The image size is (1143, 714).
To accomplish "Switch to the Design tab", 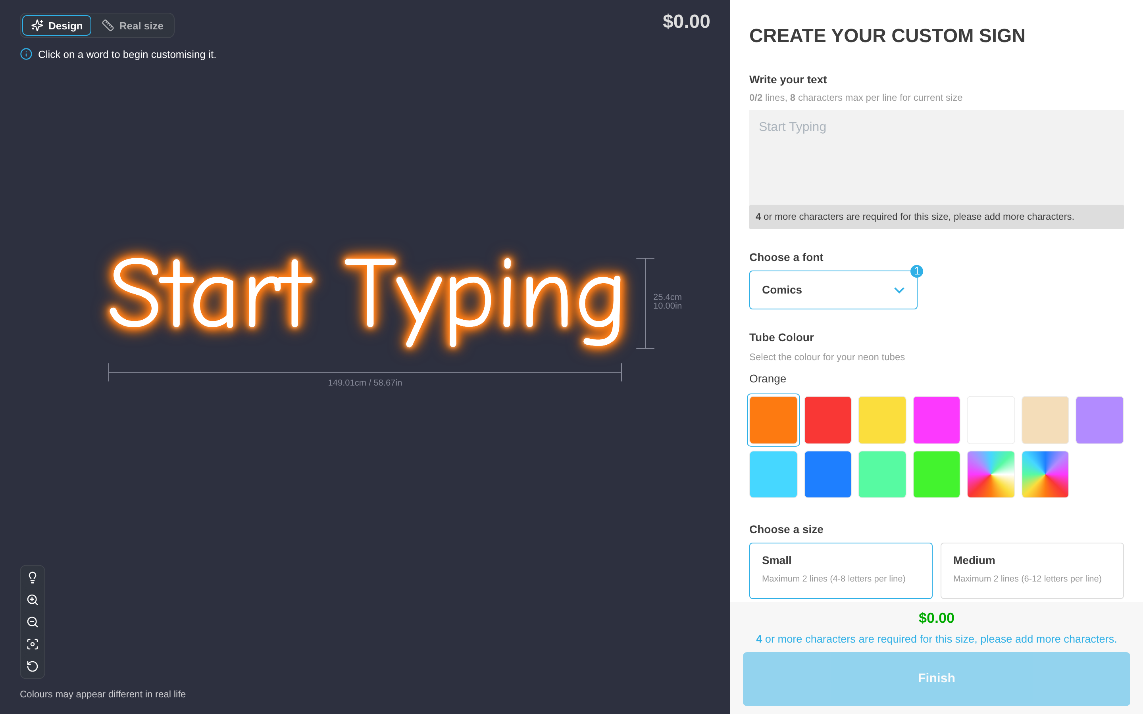I will pos(57,25).
